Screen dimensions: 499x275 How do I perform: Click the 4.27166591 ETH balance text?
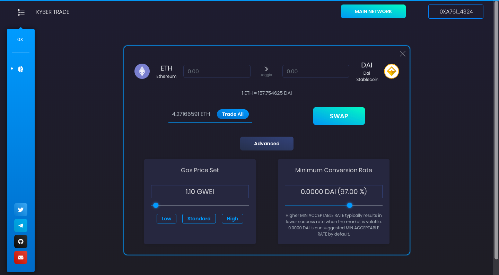pyautogui.click(x=191, y=114)
